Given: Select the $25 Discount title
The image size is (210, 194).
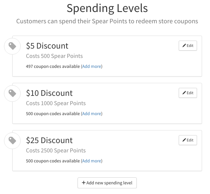Looking at the screenshot, I should (49, 140).
